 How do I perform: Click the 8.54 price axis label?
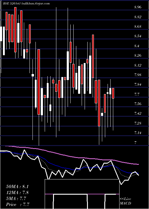[x=138, y=36]
